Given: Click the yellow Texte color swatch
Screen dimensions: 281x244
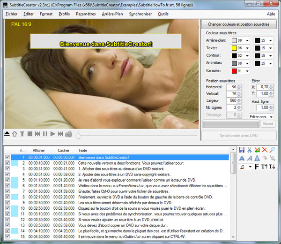Looking at the screenshot, I should point(234,48).
